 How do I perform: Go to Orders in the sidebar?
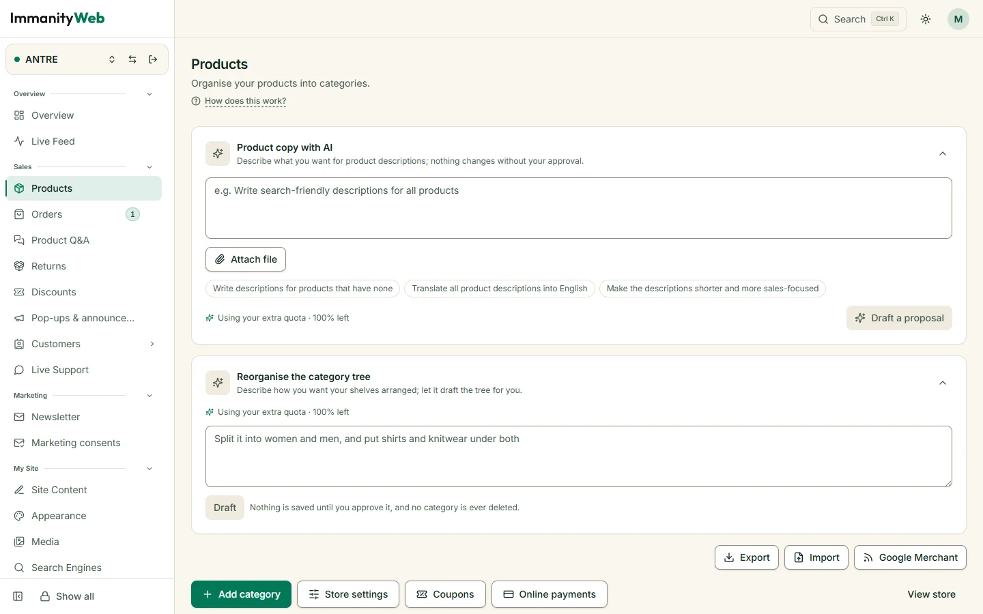83,214
